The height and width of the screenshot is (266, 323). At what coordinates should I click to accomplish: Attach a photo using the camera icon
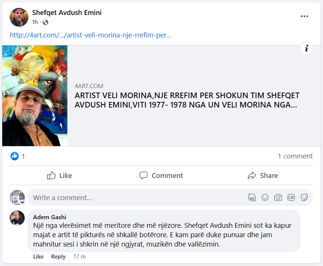point(278,197)
